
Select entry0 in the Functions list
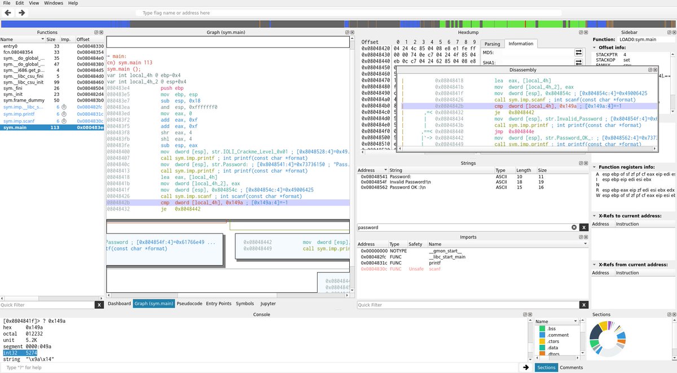click(52, 46)
